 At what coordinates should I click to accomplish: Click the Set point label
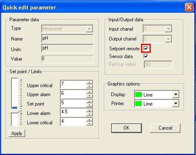35,104
